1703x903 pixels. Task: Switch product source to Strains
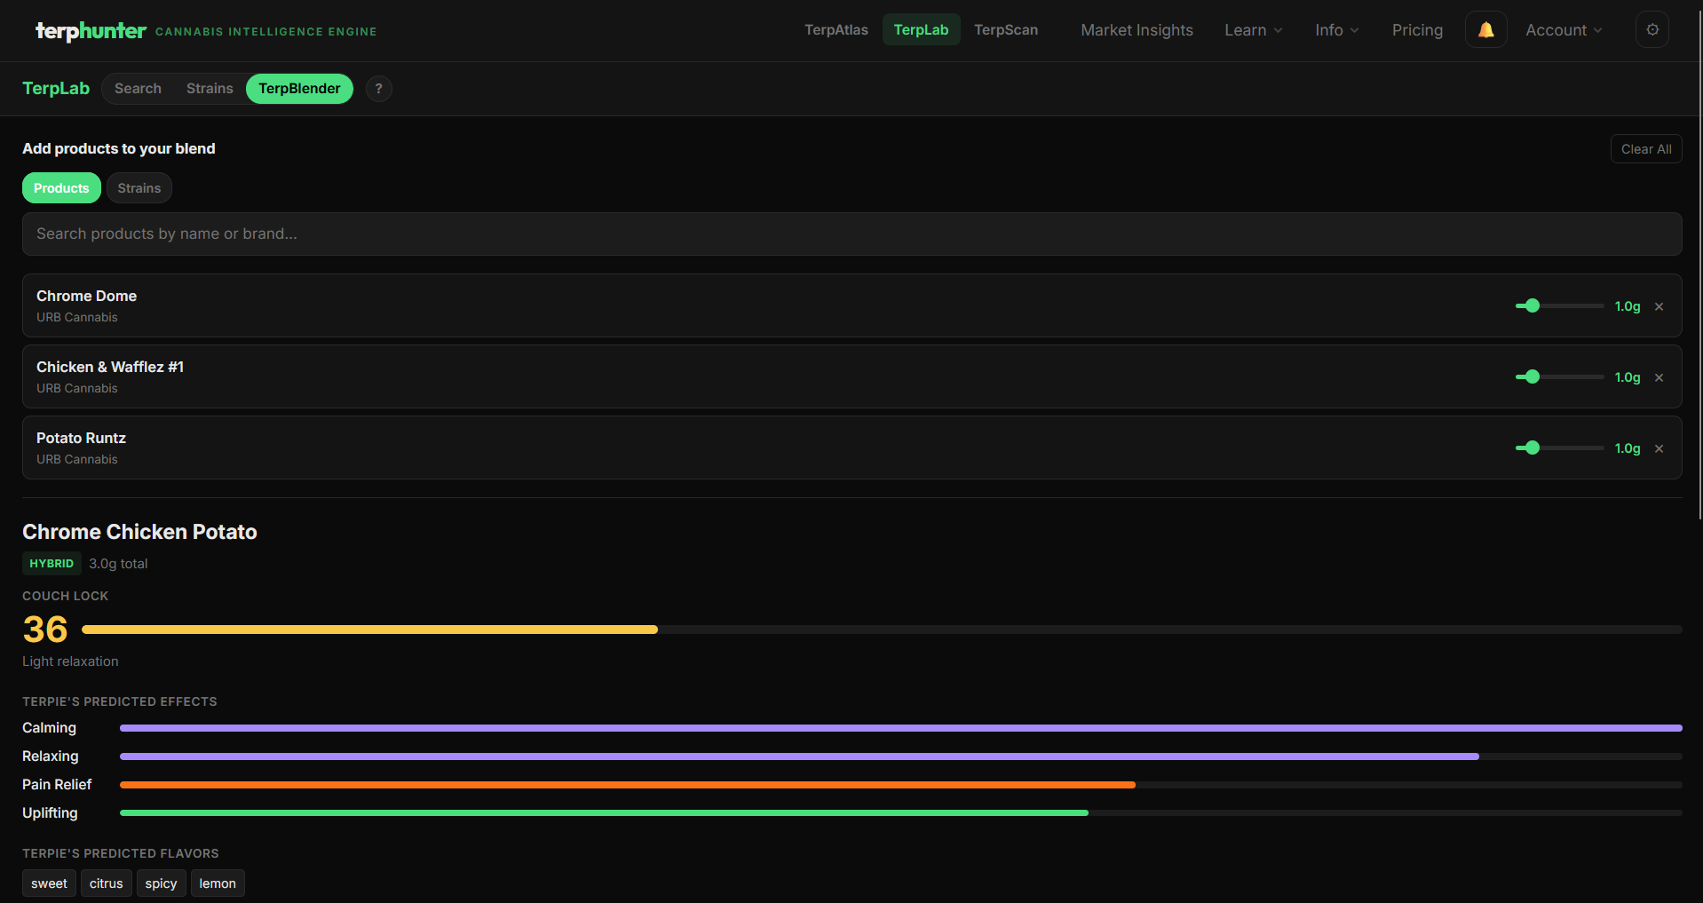(139, 188)
